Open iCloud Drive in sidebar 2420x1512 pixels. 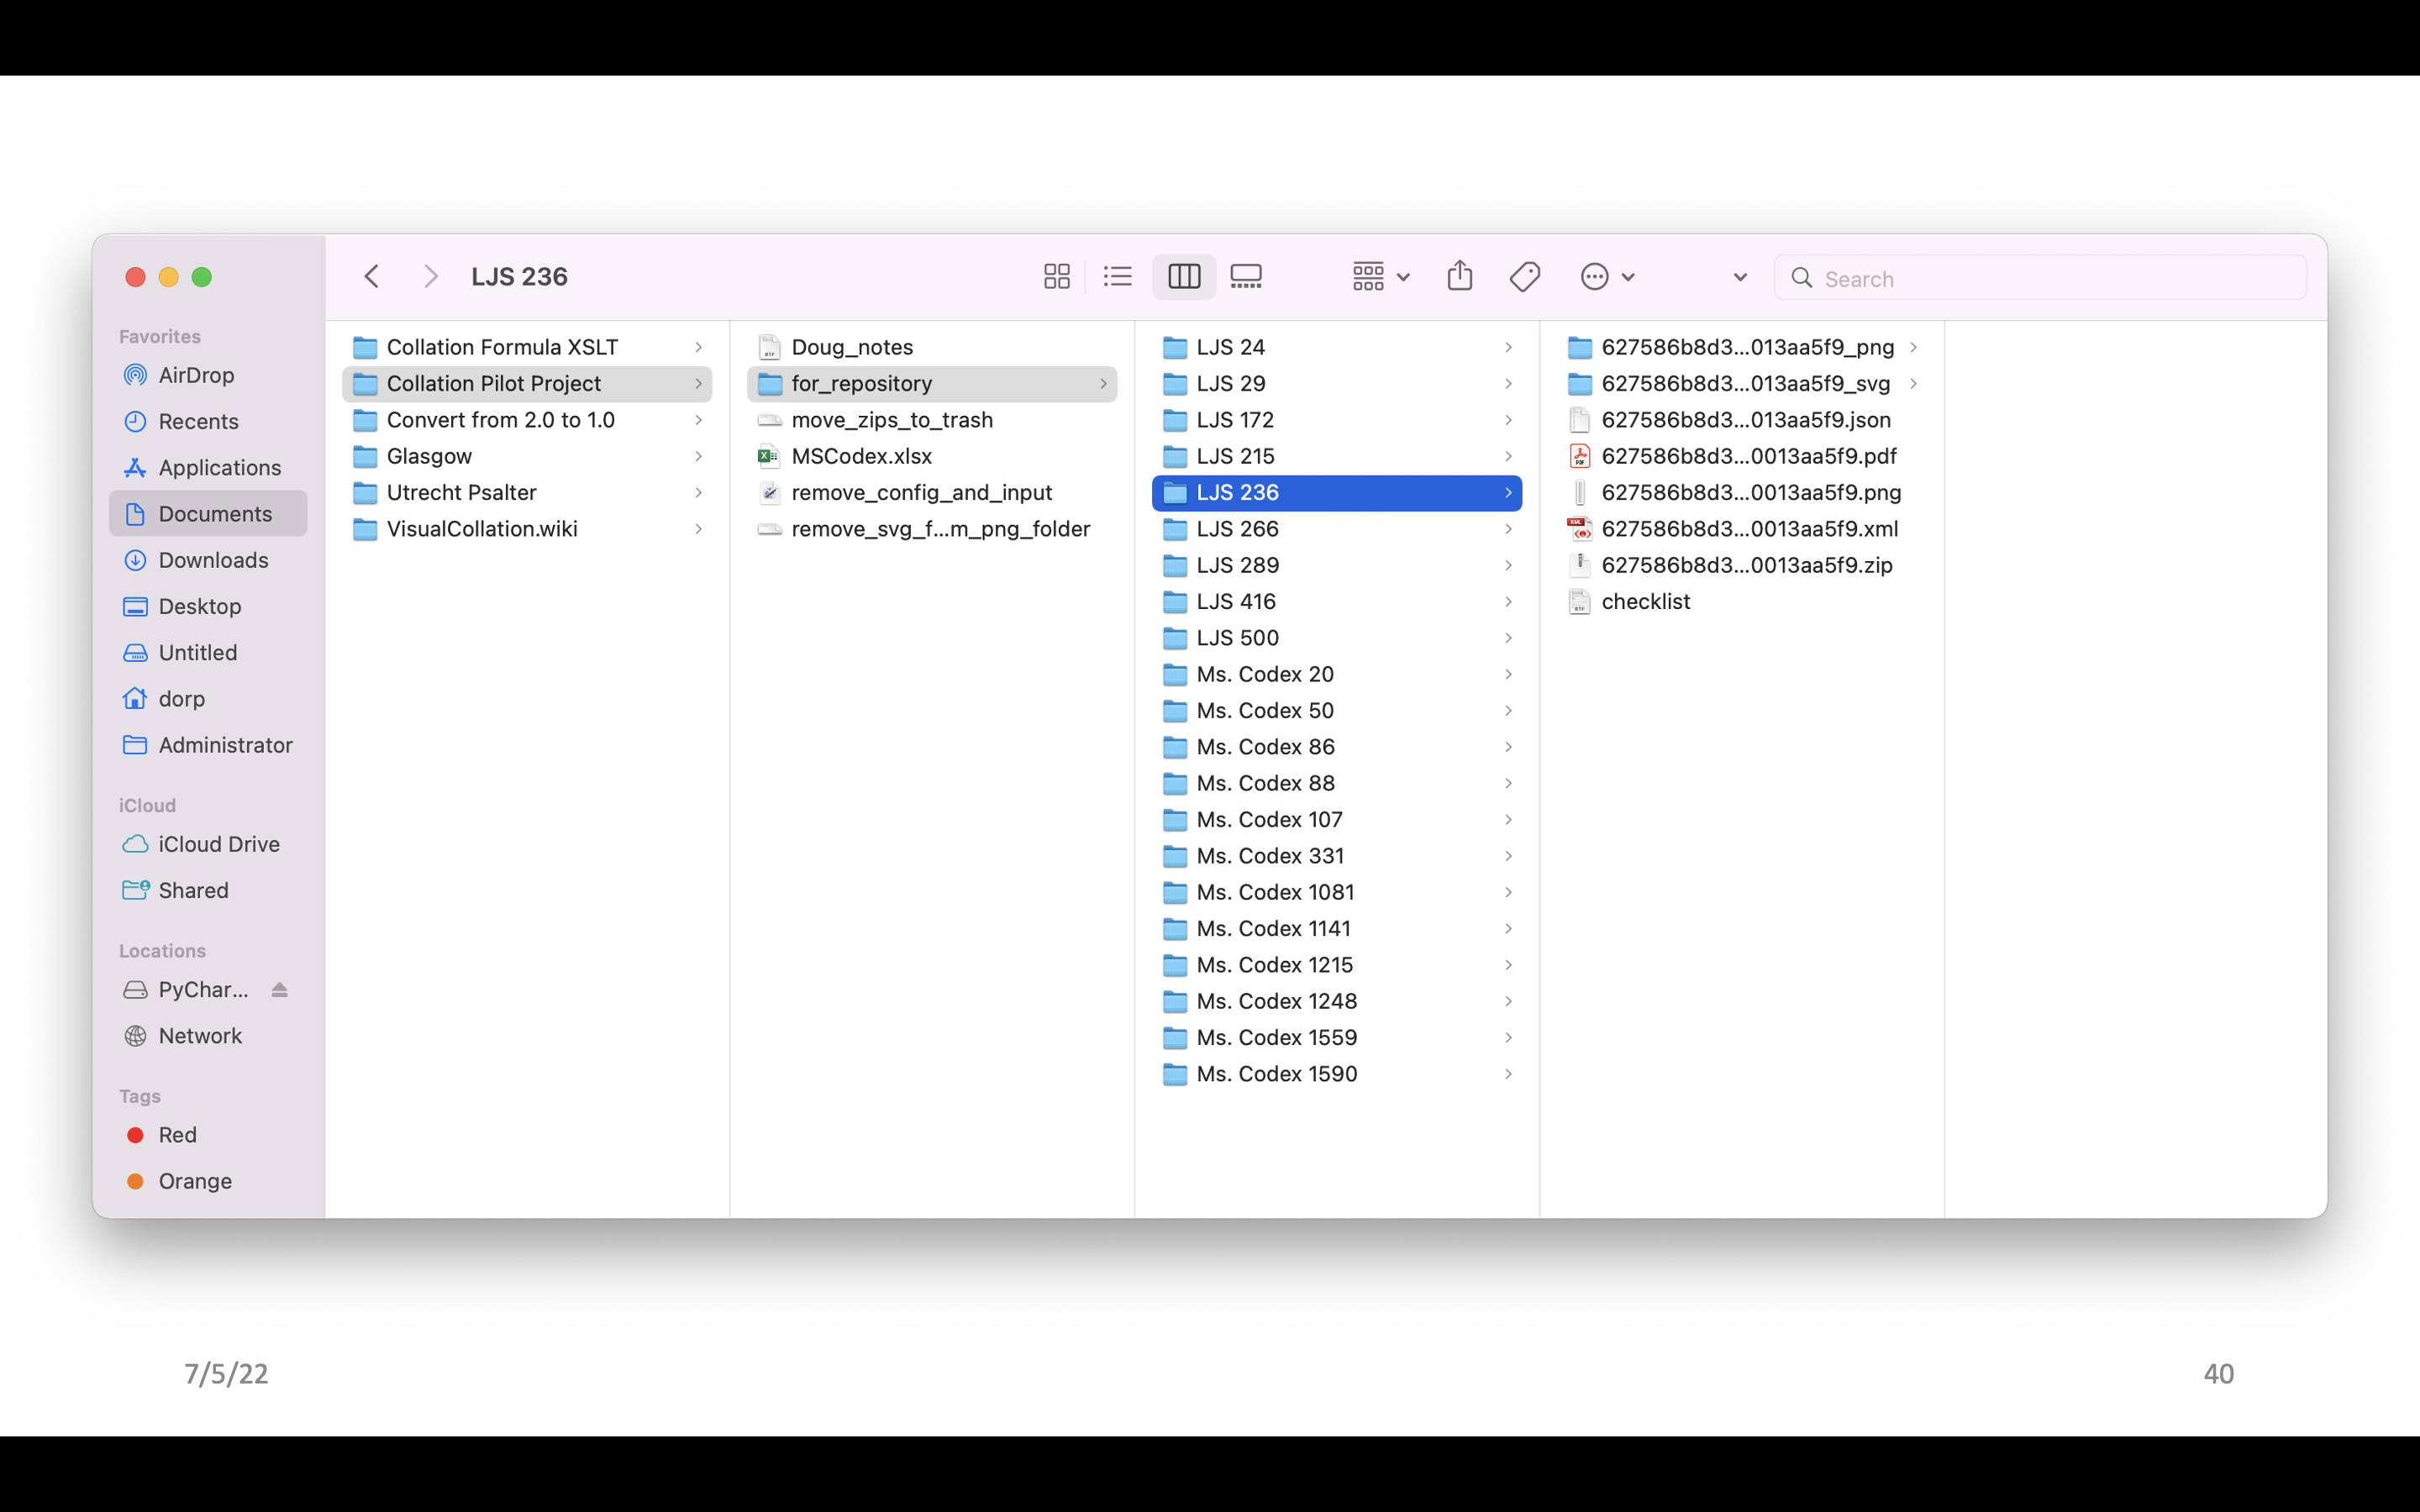click(x=208, y=844)
